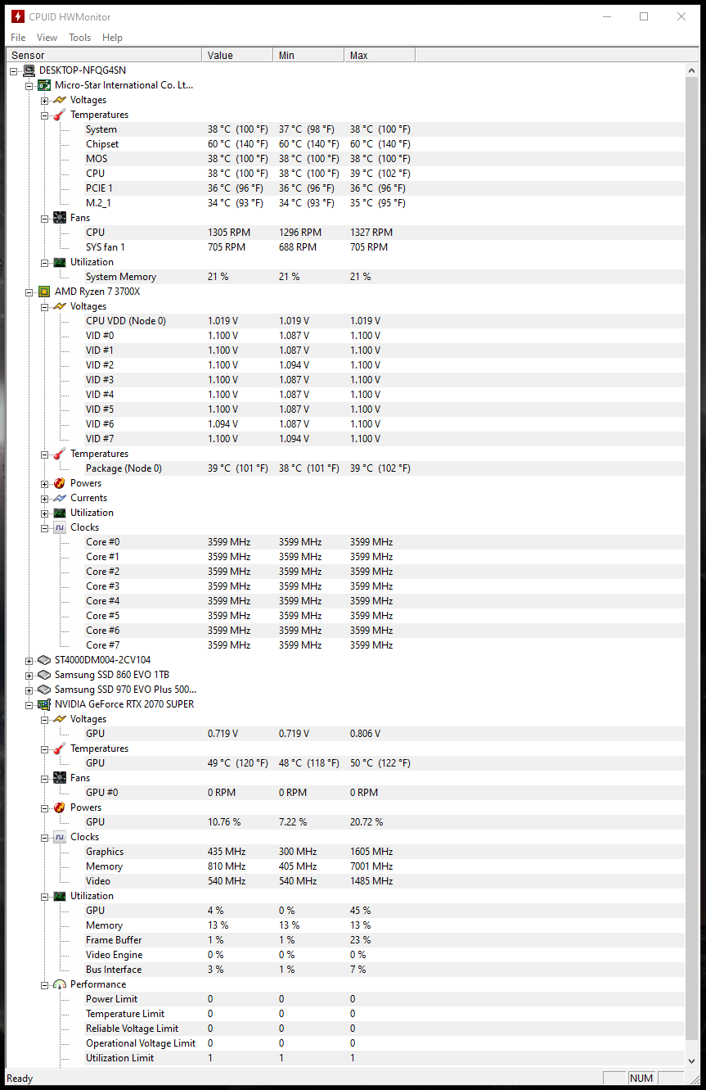
Task: Click the Ryzen Utilization graph icon
Action: tap(60, 513)
